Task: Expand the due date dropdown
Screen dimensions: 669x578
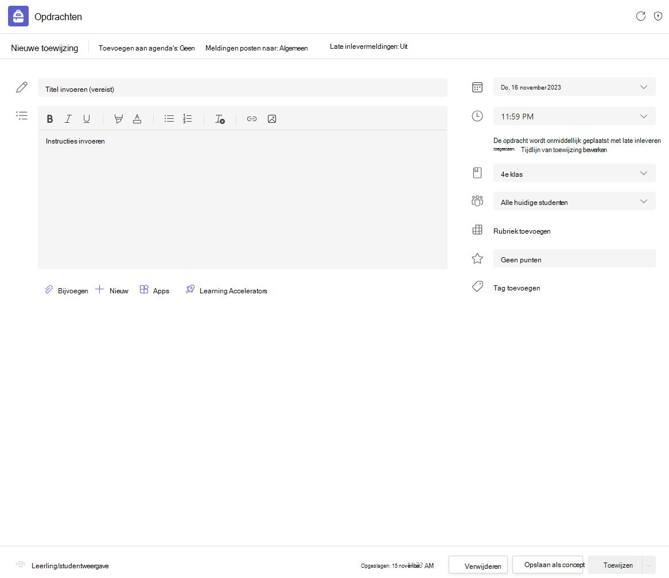Action: tap(574, 87)
